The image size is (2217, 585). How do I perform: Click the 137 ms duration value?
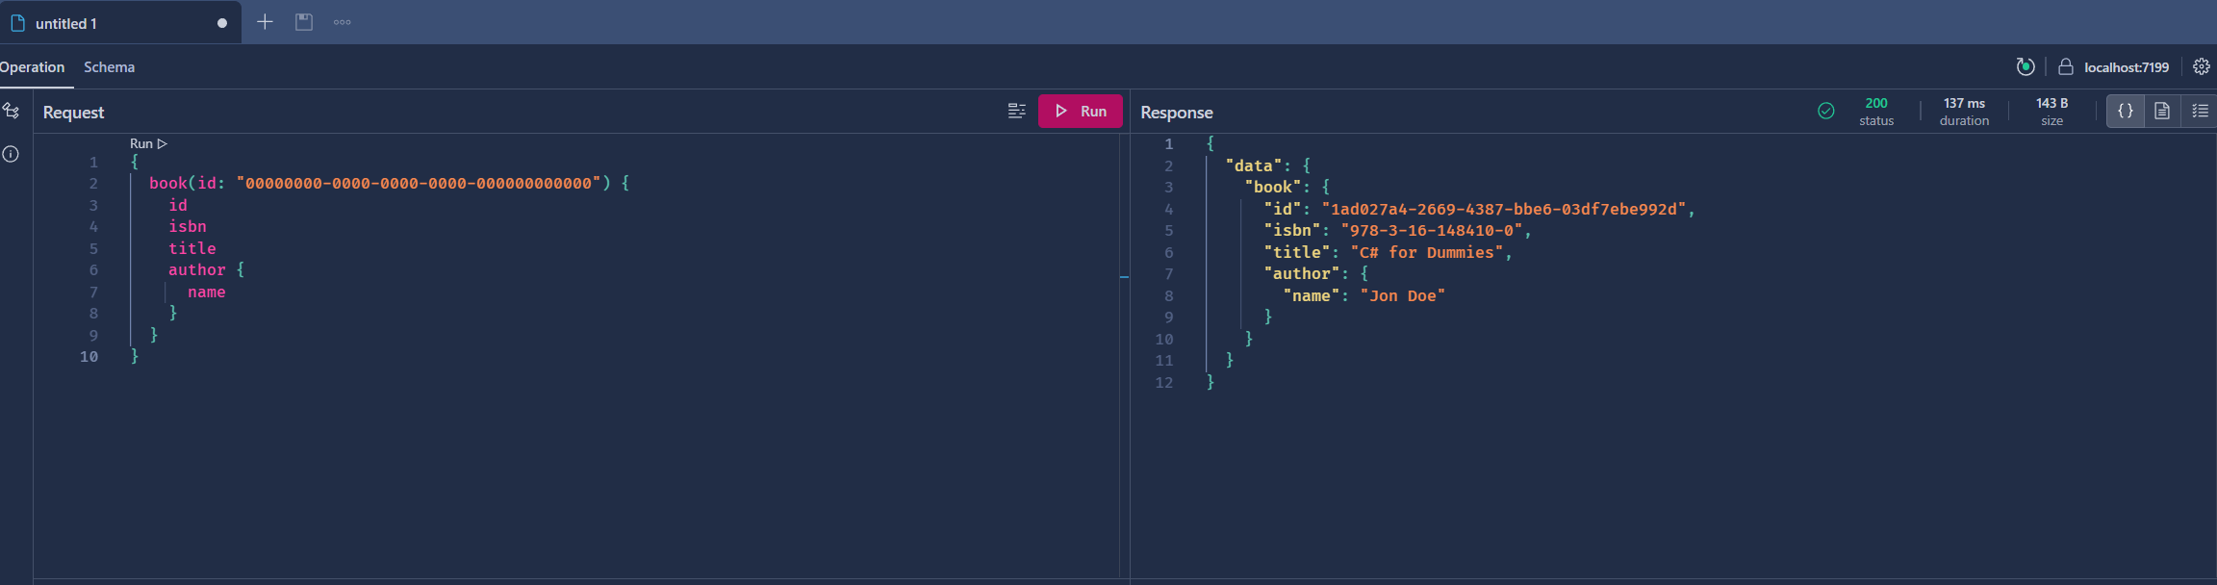1964,103
